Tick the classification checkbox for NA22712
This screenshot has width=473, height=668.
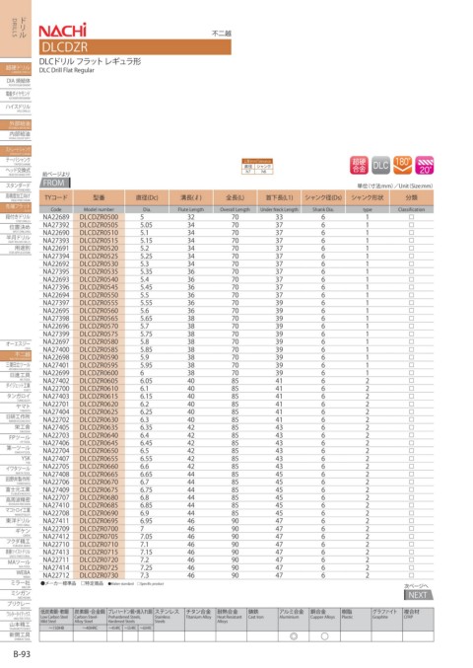click(x=411, y=575)
